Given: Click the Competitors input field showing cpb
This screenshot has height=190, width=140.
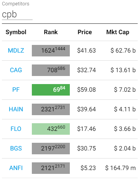Looking at the screenshot, I should (x=17, y=14).
